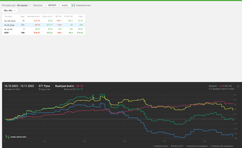242x148 pixels.
Task: Sort table by 'Рейк' column header
Action: pyautogui.click(x=81, y=17)
